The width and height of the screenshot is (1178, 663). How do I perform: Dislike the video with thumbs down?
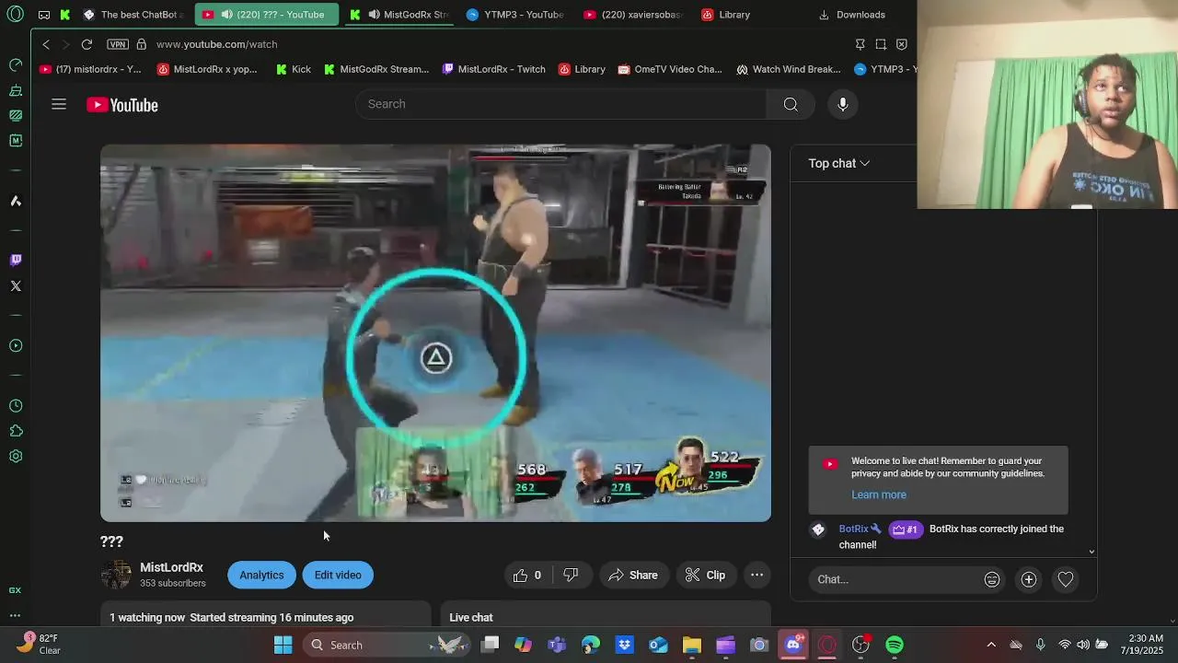click(571, 575)
